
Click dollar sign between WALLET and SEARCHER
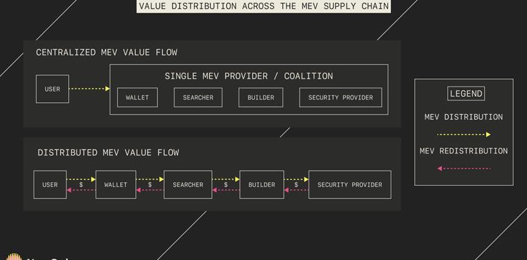pos(150,184)
